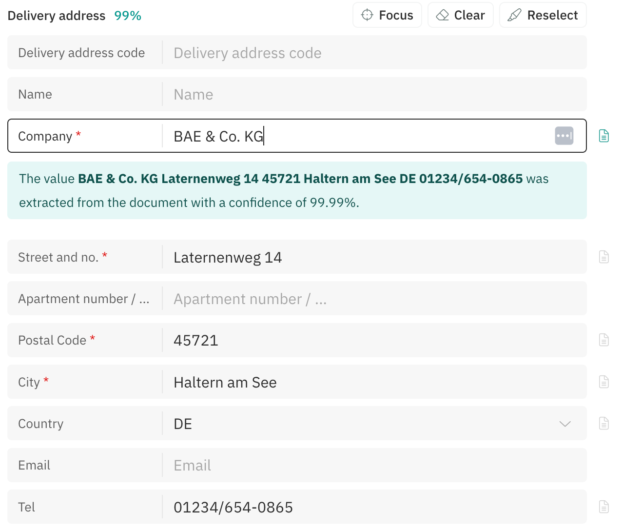
Task: Click the Apartment number input field
Action: tap(370, 299)
